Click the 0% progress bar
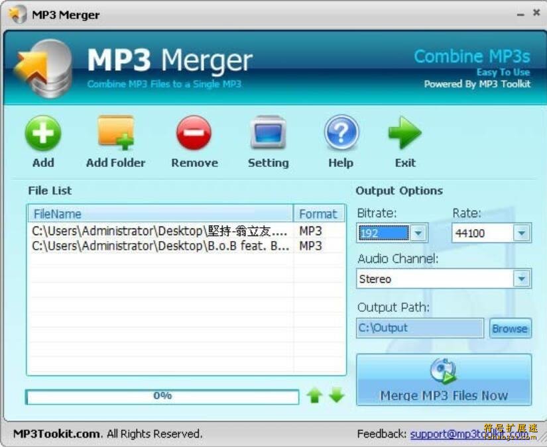547x447 pixels. (x=162, y=397)
